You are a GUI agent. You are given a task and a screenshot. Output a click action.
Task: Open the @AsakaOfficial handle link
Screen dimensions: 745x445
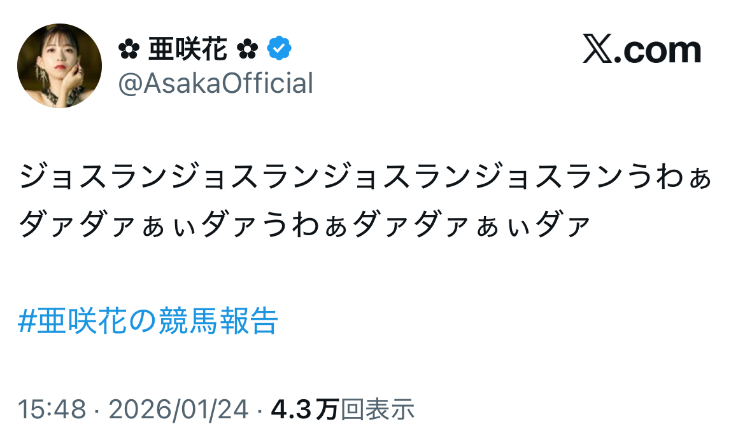coord(215,83)
